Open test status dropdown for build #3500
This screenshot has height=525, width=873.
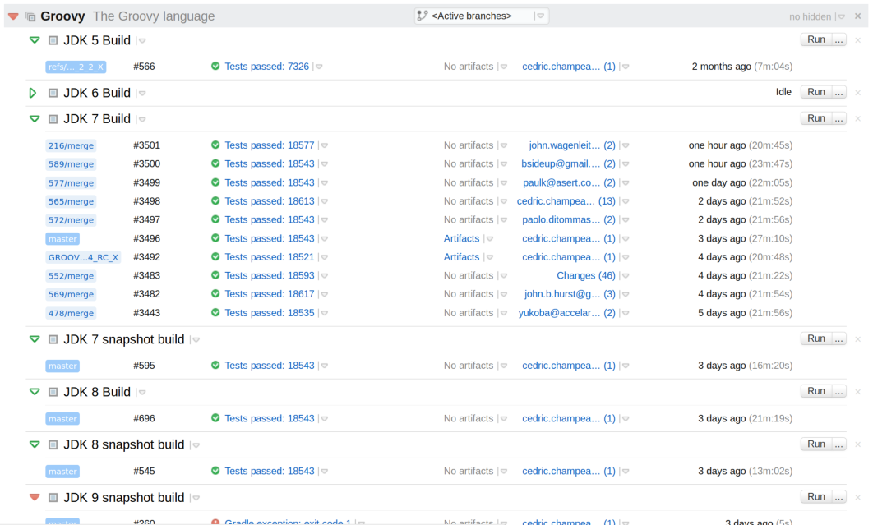324,164
